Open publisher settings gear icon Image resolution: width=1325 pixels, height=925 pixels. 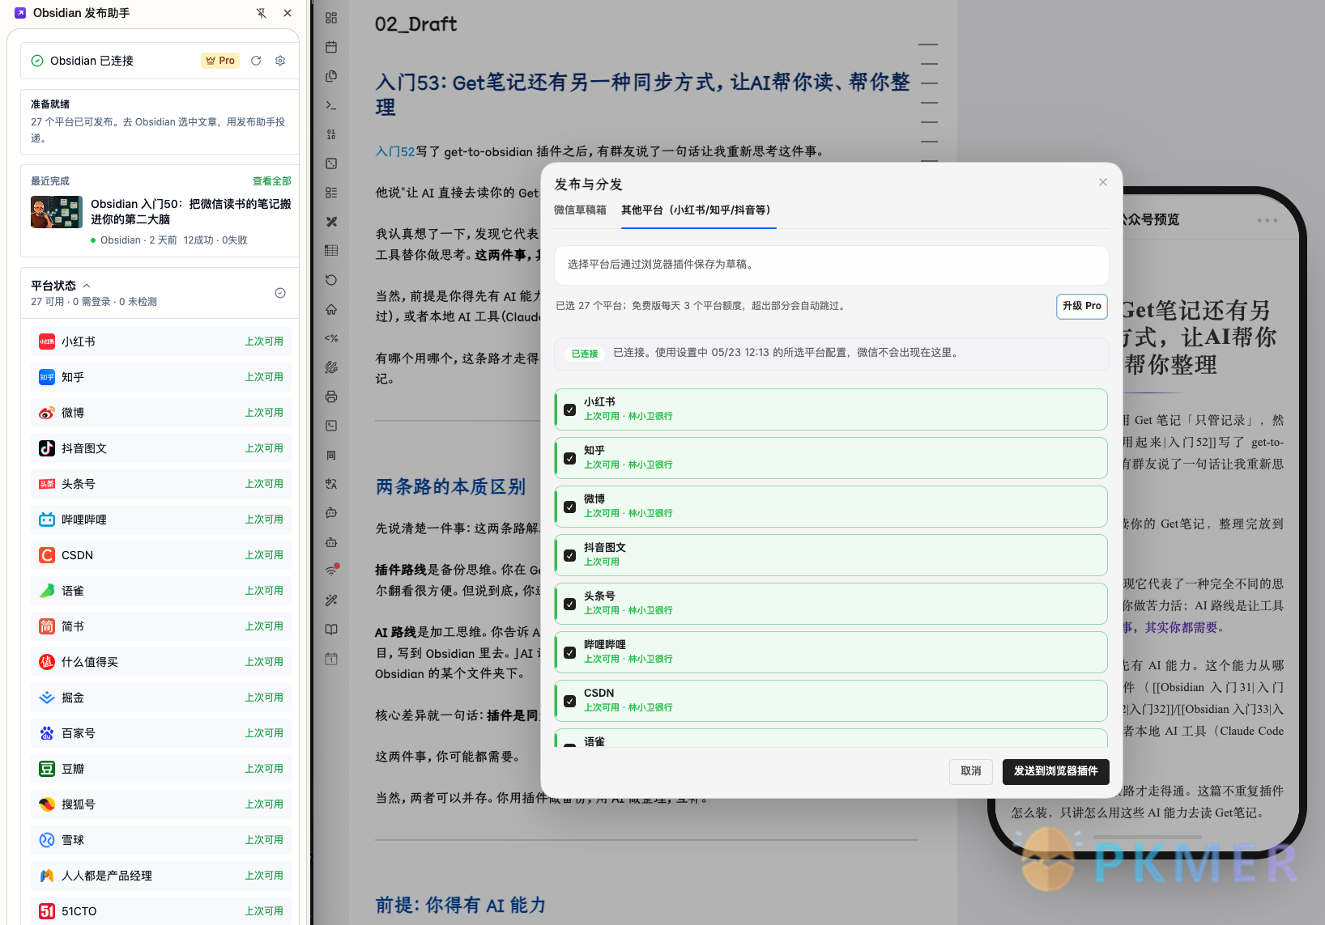click(280, 61)
